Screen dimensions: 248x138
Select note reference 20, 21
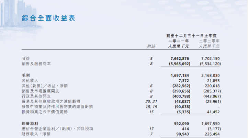pos(151,101)
